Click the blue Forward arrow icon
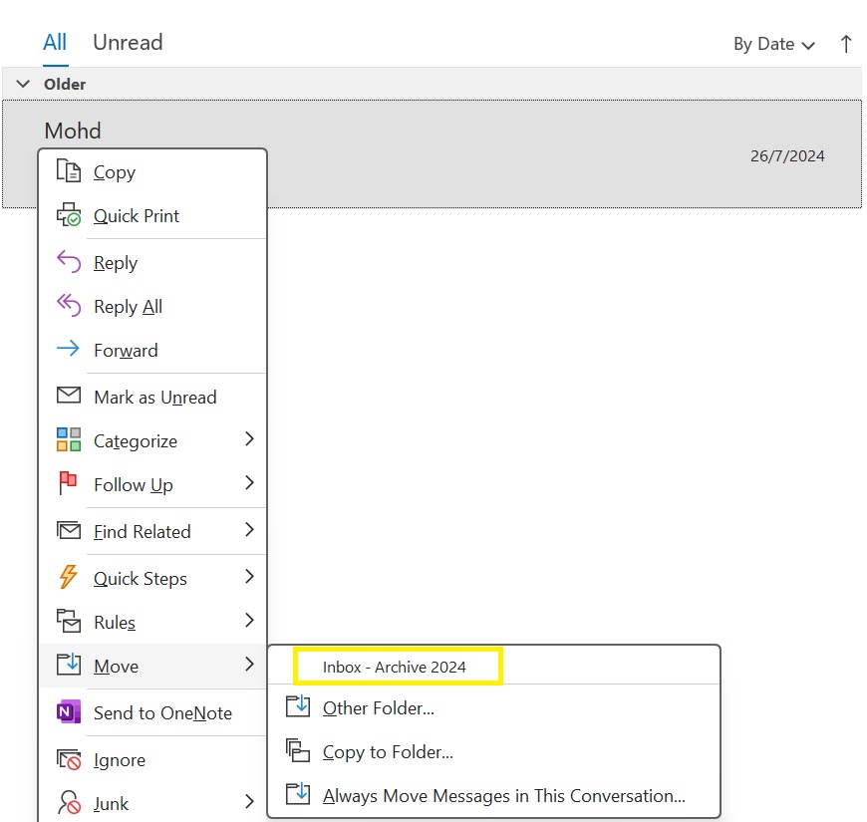The height and width of the screenshot is (822, 867). (x=68, y=349)
